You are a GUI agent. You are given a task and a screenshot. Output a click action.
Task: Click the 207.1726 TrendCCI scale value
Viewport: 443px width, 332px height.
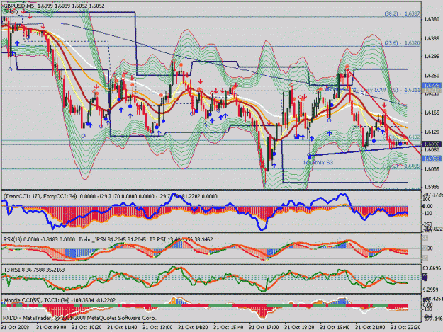[x=432, y=195]
